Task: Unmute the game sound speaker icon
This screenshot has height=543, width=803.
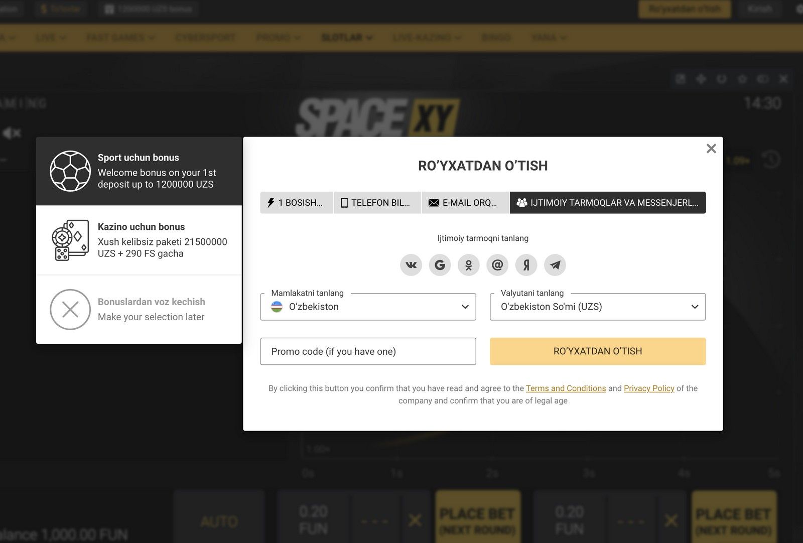Action: point(11,133)
